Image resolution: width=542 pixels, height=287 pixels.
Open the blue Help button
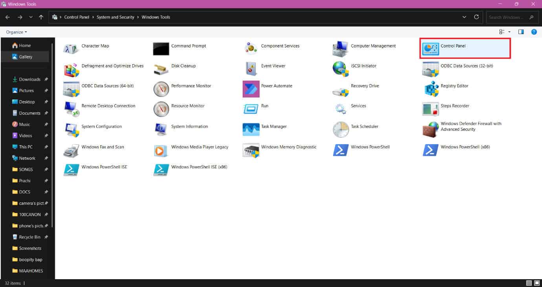[x=534, y=32]
